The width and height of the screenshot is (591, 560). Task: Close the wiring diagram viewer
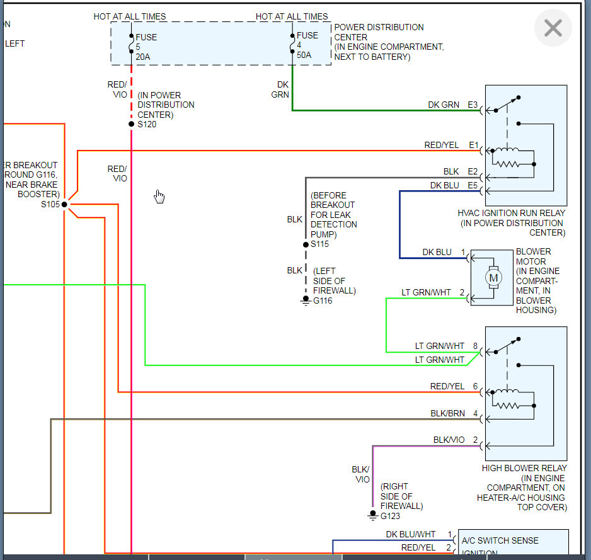553,28
